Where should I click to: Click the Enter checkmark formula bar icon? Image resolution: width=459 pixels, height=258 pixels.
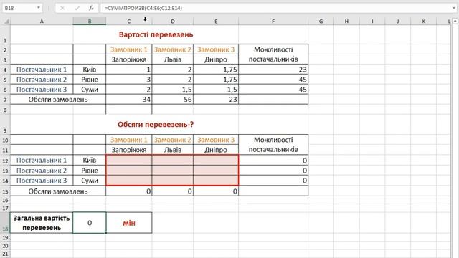coord(77,8)
